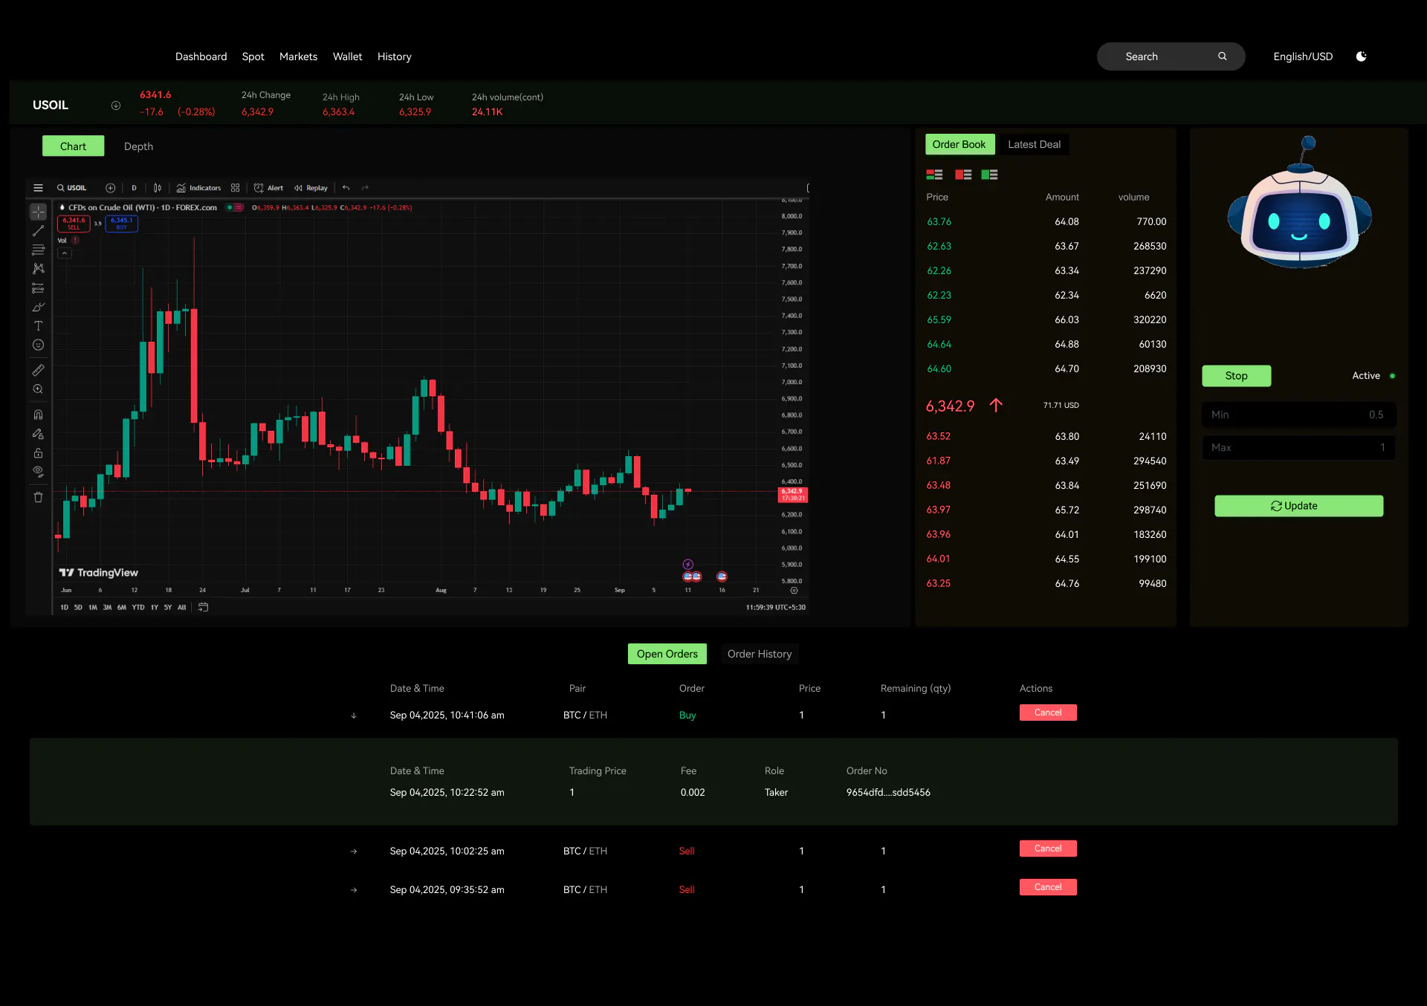1427x1006 pixels.
Task: Open the Dashboard page
Action: click(x=201, y=56)
